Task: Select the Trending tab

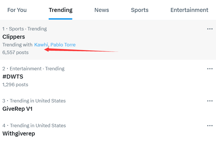Action: coord(60,10)
